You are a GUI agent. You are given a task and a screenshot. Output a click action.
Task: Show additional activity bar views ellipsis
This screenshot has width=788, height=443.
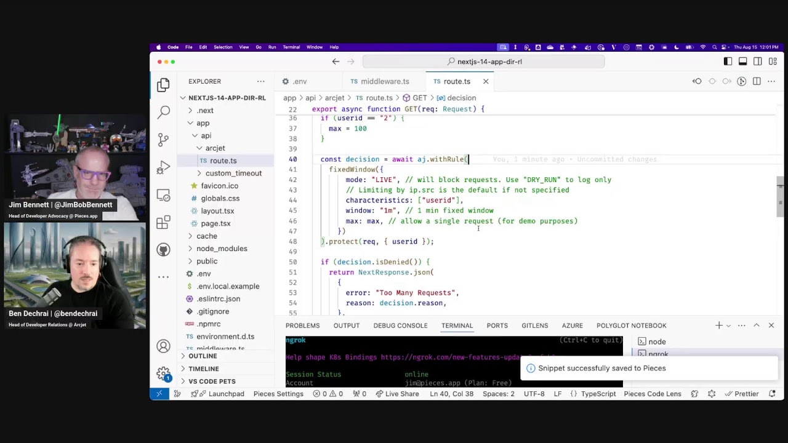click(163, 277)
